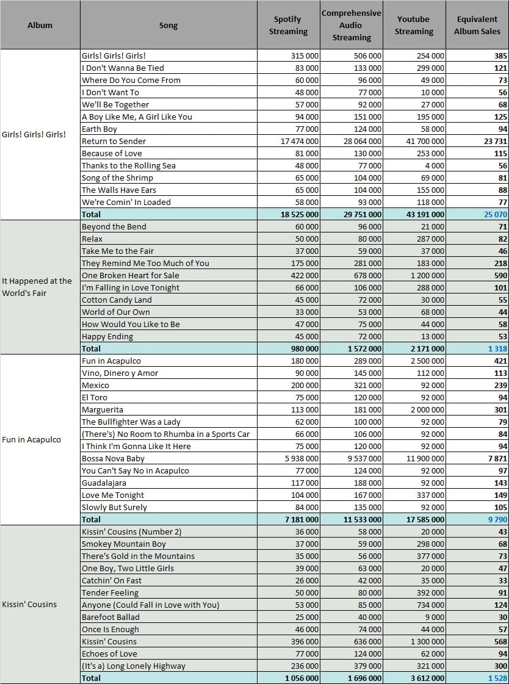Click 'Beyond the Bend' song cell
Viewport: 509px width, 684px height.
tap(168, 226)
